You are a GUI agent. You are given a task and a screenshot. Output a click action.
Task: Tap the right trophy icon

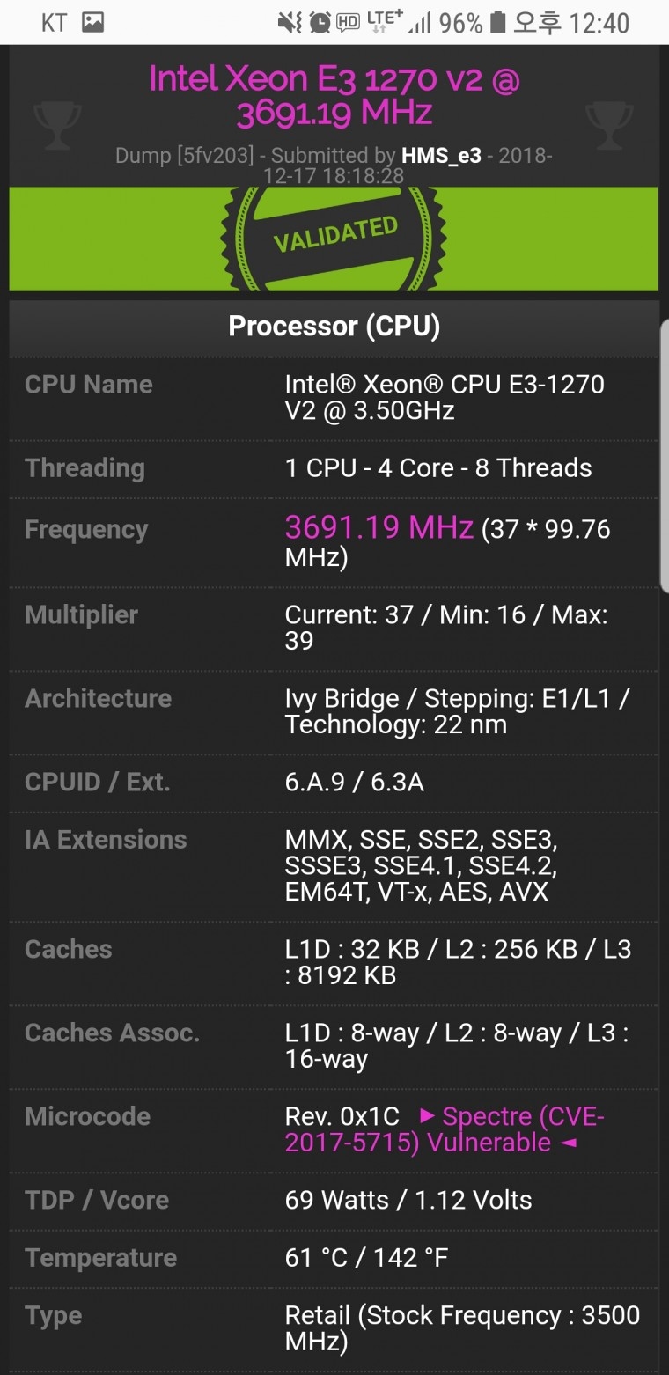(609, 125)
